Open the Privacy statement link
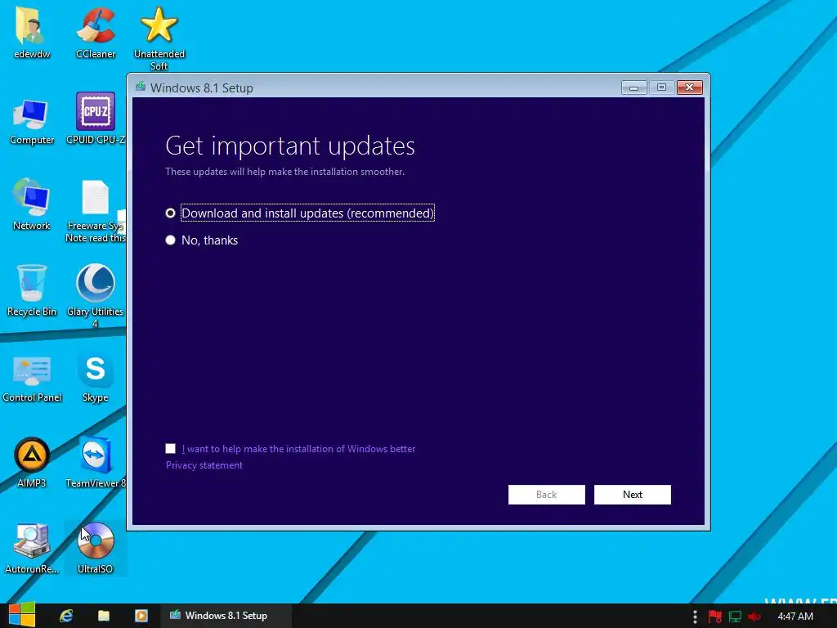Image resolution: width=837 pixels, height=628 pixels. pos(204,465)
